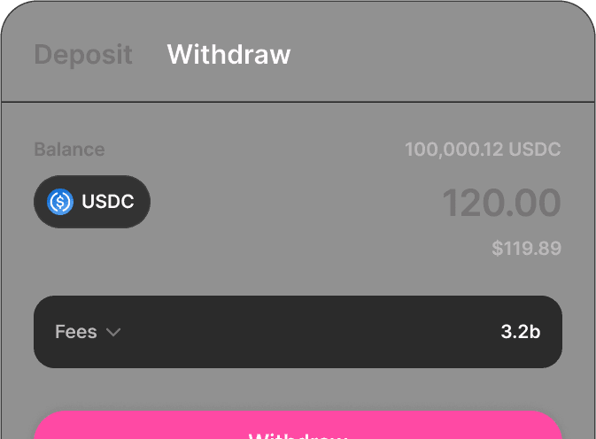Open the USDC token selector pill
This screenshot has height=439, width=596.
tap(92, 202)
